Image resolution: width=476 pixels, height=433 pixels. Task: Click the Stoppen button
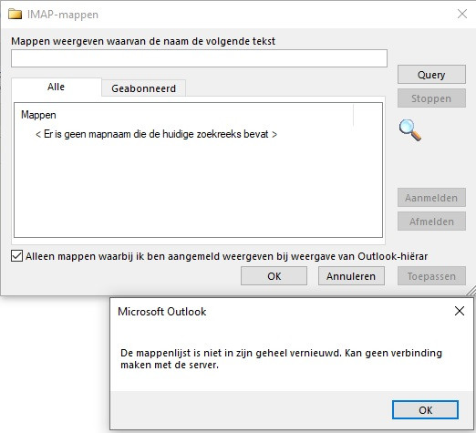tap(431, 98)
